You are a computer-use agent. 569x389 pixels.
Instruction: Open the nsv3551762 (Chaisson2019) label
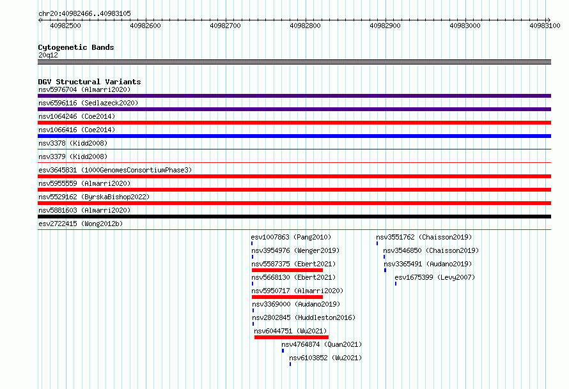tap(424, 237)
